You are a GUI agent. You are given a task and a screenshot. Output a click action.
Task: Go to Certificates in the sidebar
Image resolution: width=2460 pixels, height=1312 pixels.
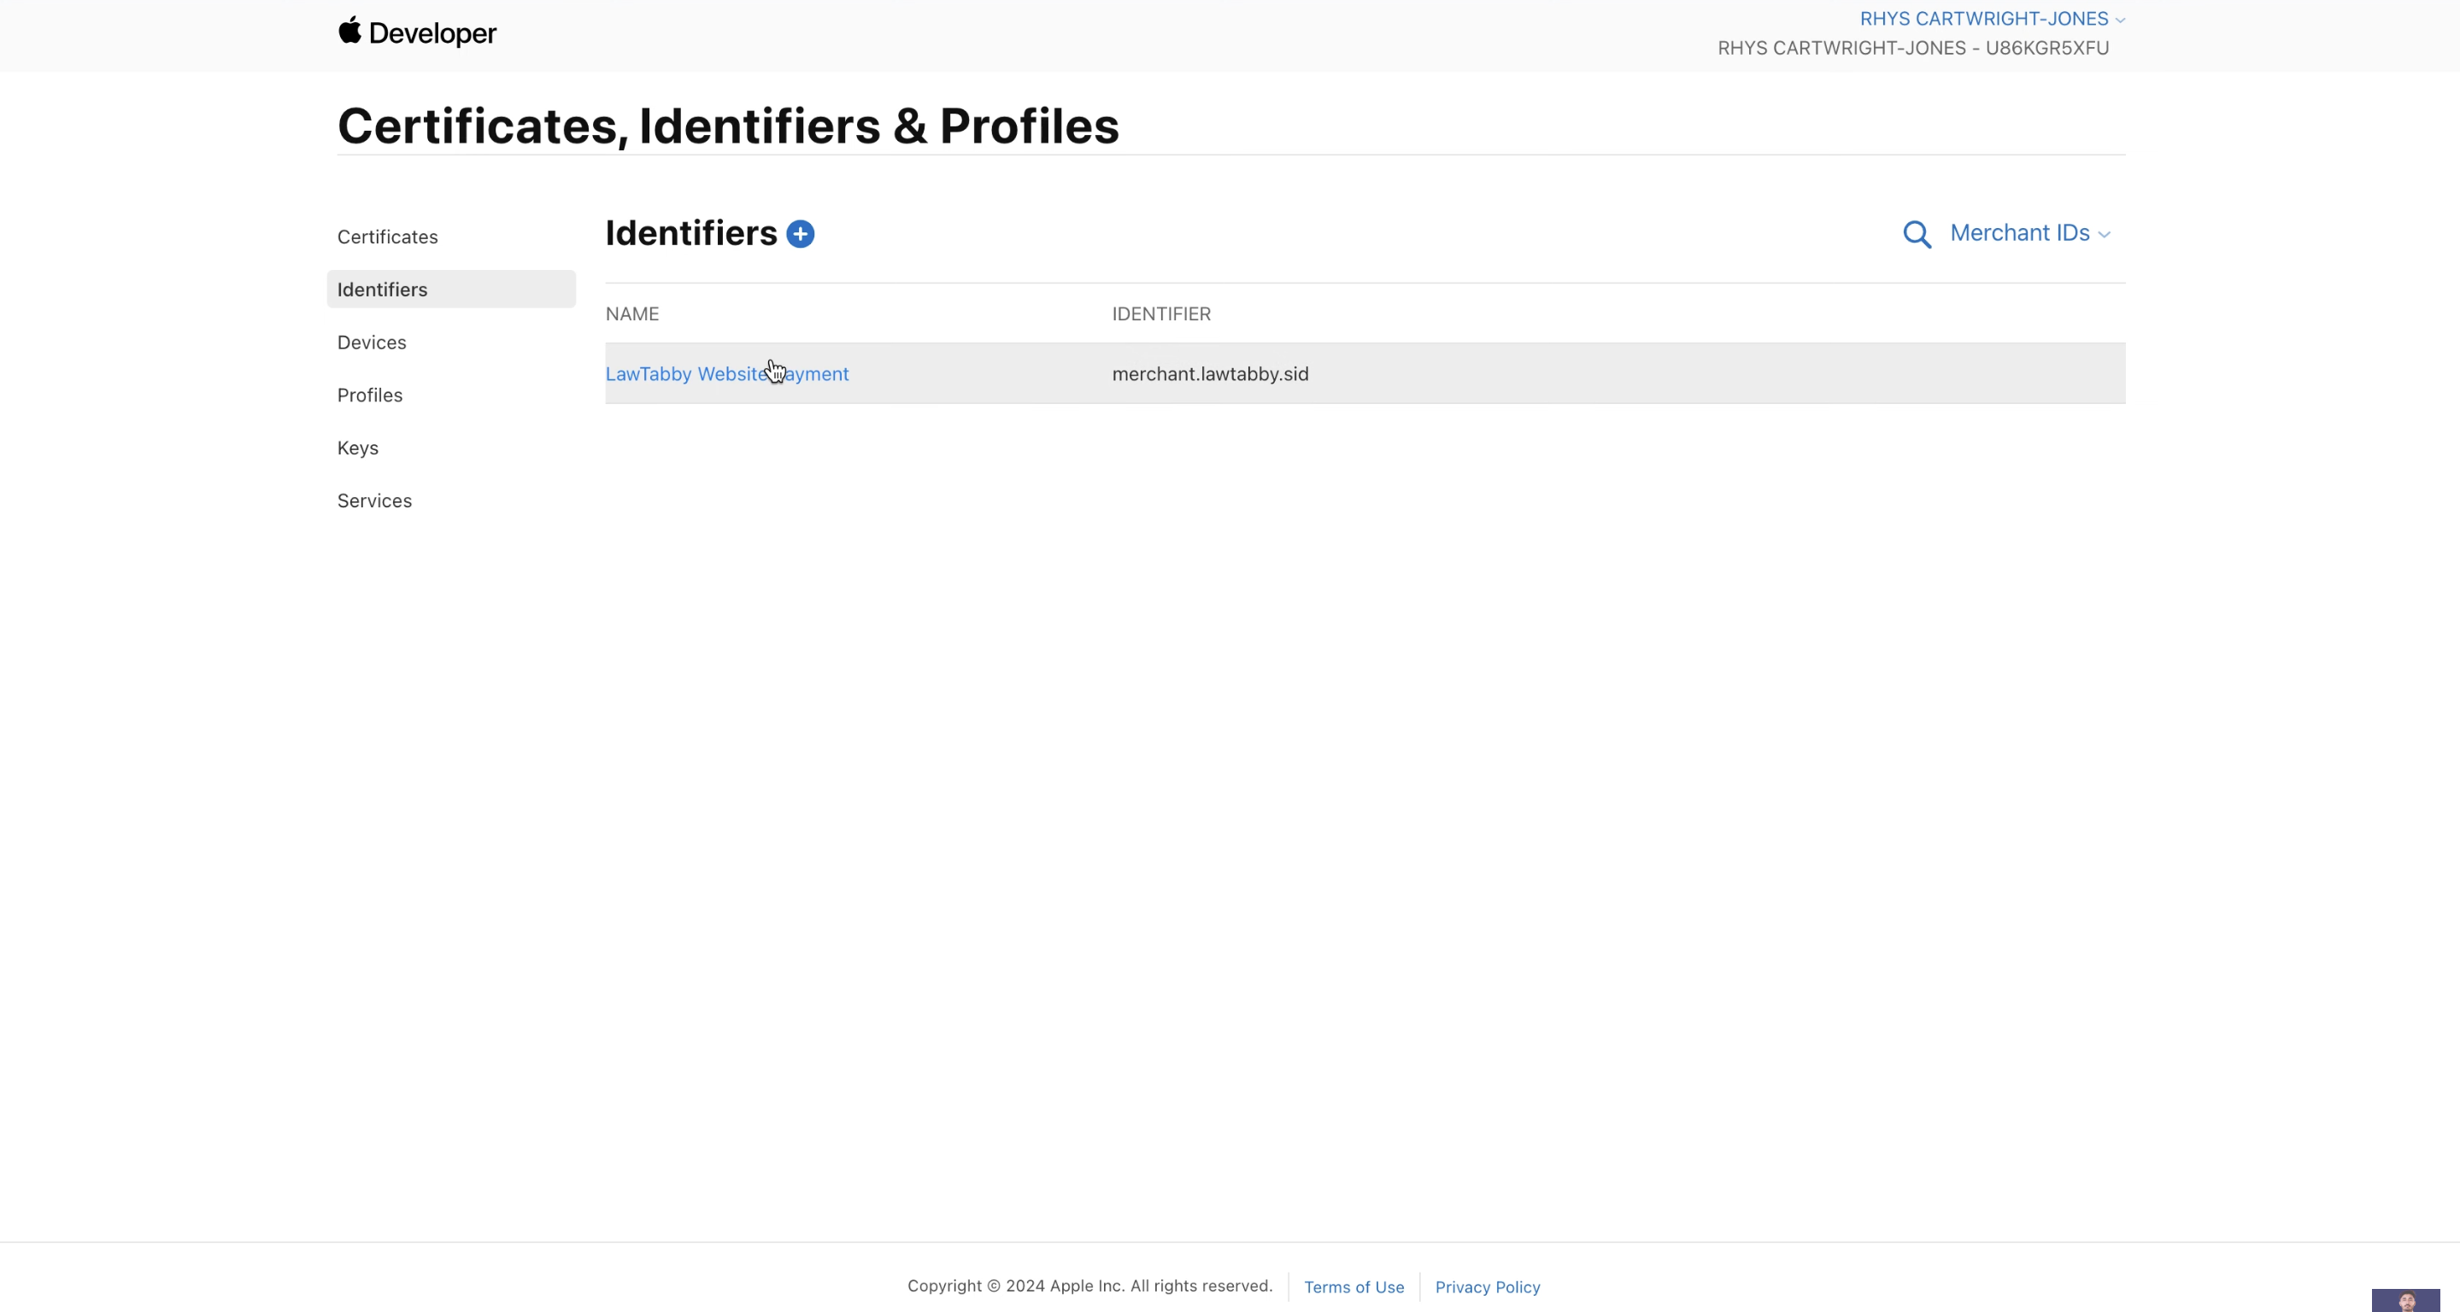click(x=387, y=237)
